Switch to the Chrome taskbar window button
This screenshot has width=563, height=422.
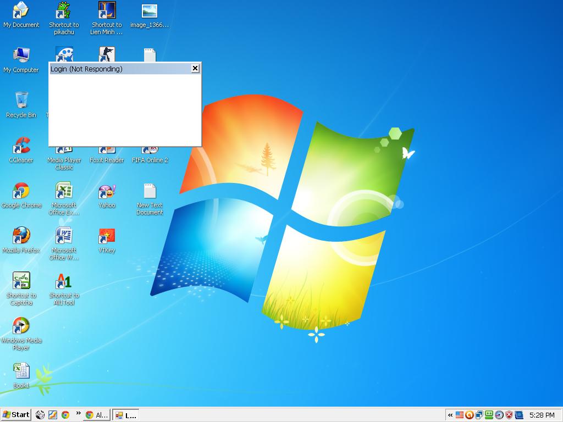pos(96,415)
